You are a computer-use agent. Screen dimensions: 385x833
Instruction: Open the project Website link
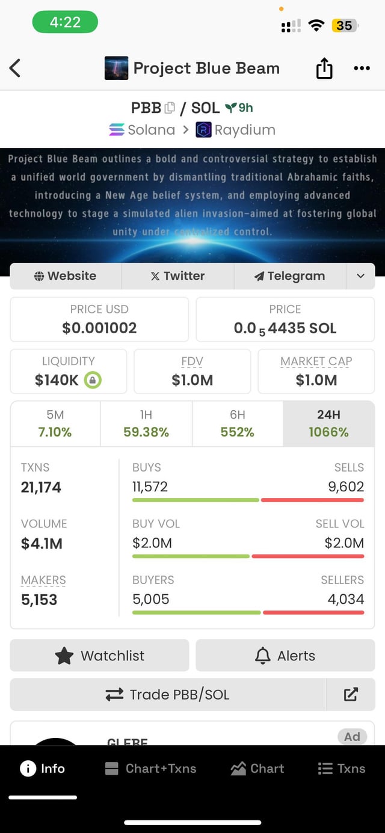click(x=66, y=276)
